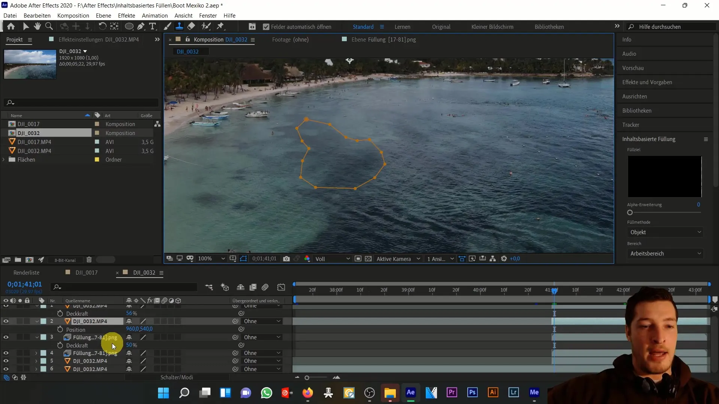The width and height of the screenshot is (719, 404).
Task: Expand layer 4 Füllung properties
Action: [x=36, y=353]
